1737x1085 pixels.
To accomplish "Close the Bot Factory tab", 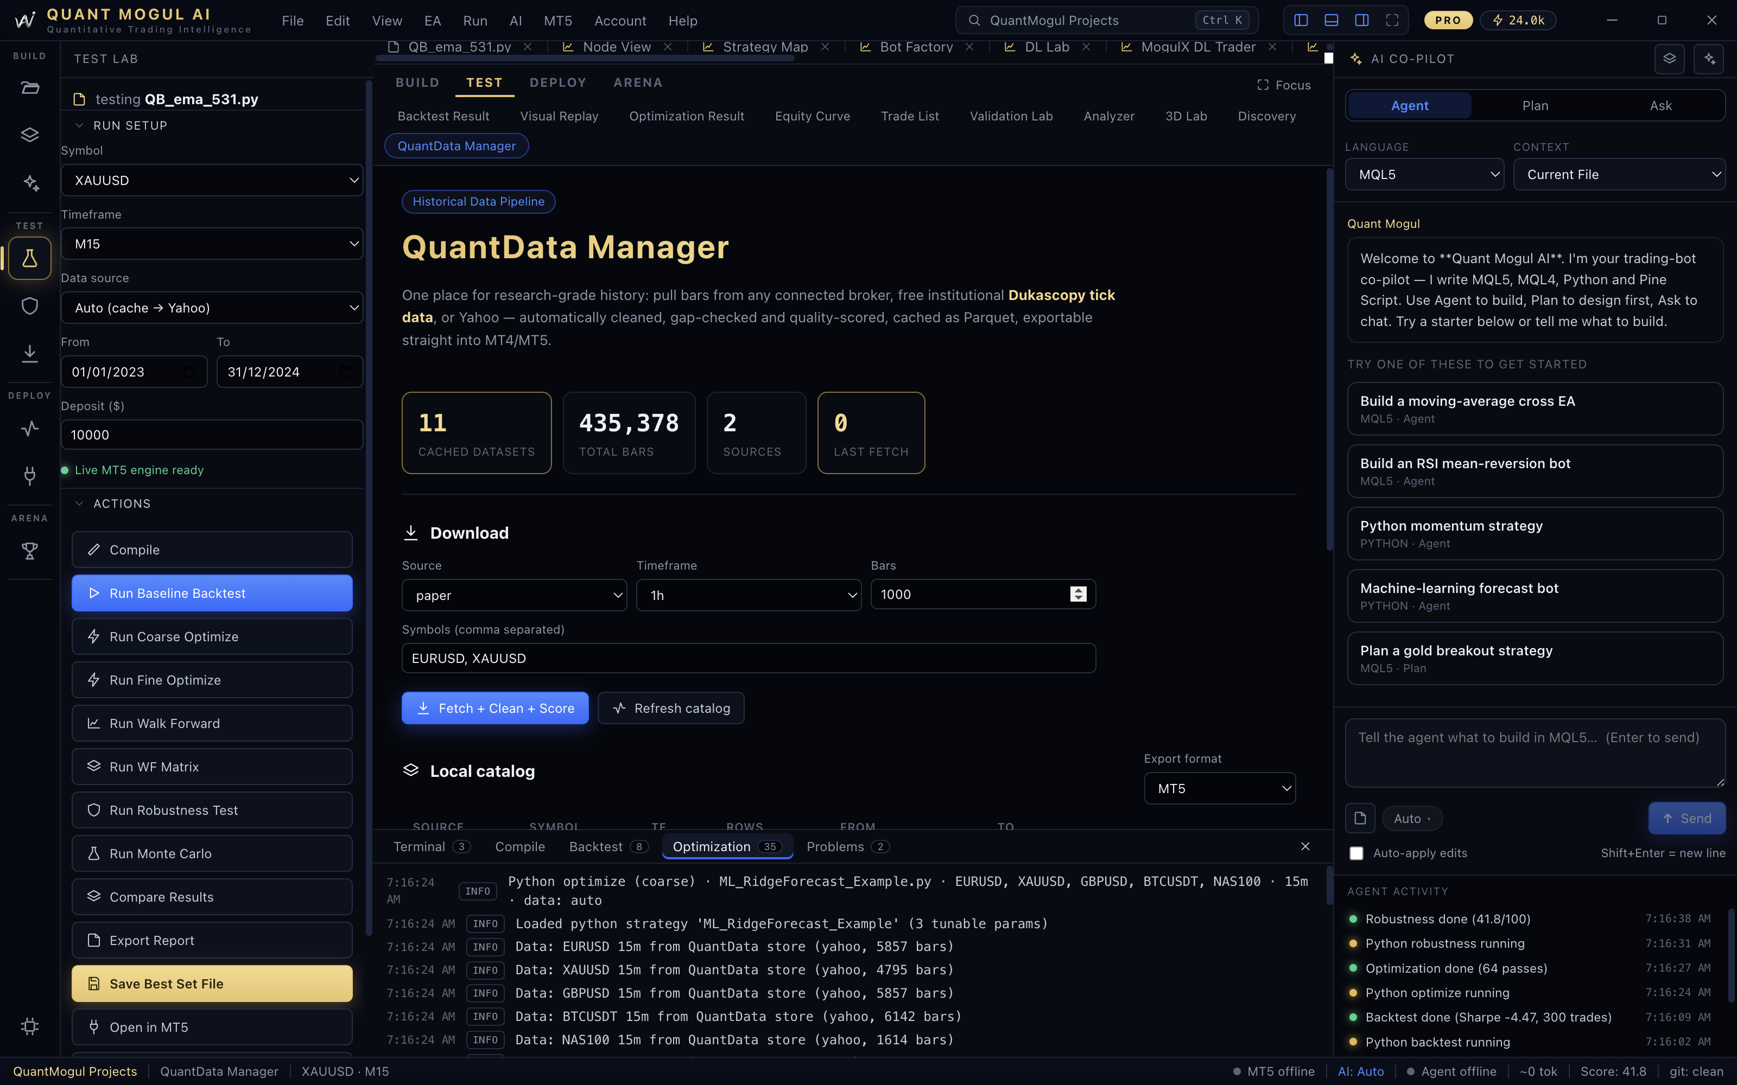I will pos(969,47).
